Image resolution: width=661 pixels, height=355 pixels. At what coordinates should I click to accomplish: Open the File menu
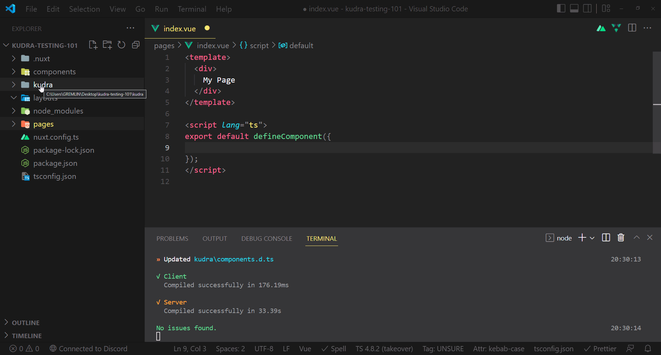click(x=31, y=9)
